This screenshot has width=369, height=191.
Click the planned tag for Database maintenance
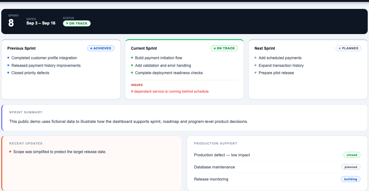tap(351, 167)
